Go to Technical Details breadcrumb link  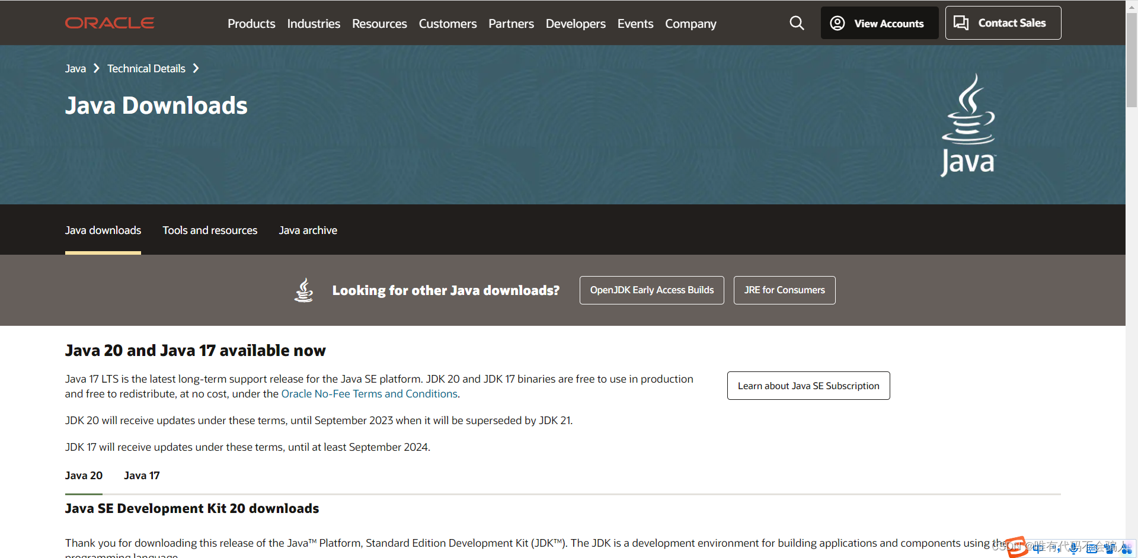[x=146, y=69]
